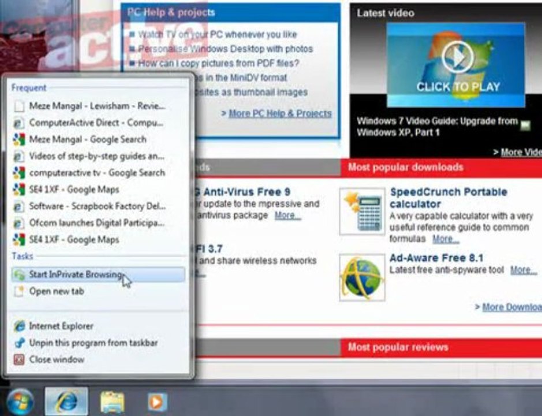Open More Videos link under latest video

pyautogui.click(x=521, y=152)
